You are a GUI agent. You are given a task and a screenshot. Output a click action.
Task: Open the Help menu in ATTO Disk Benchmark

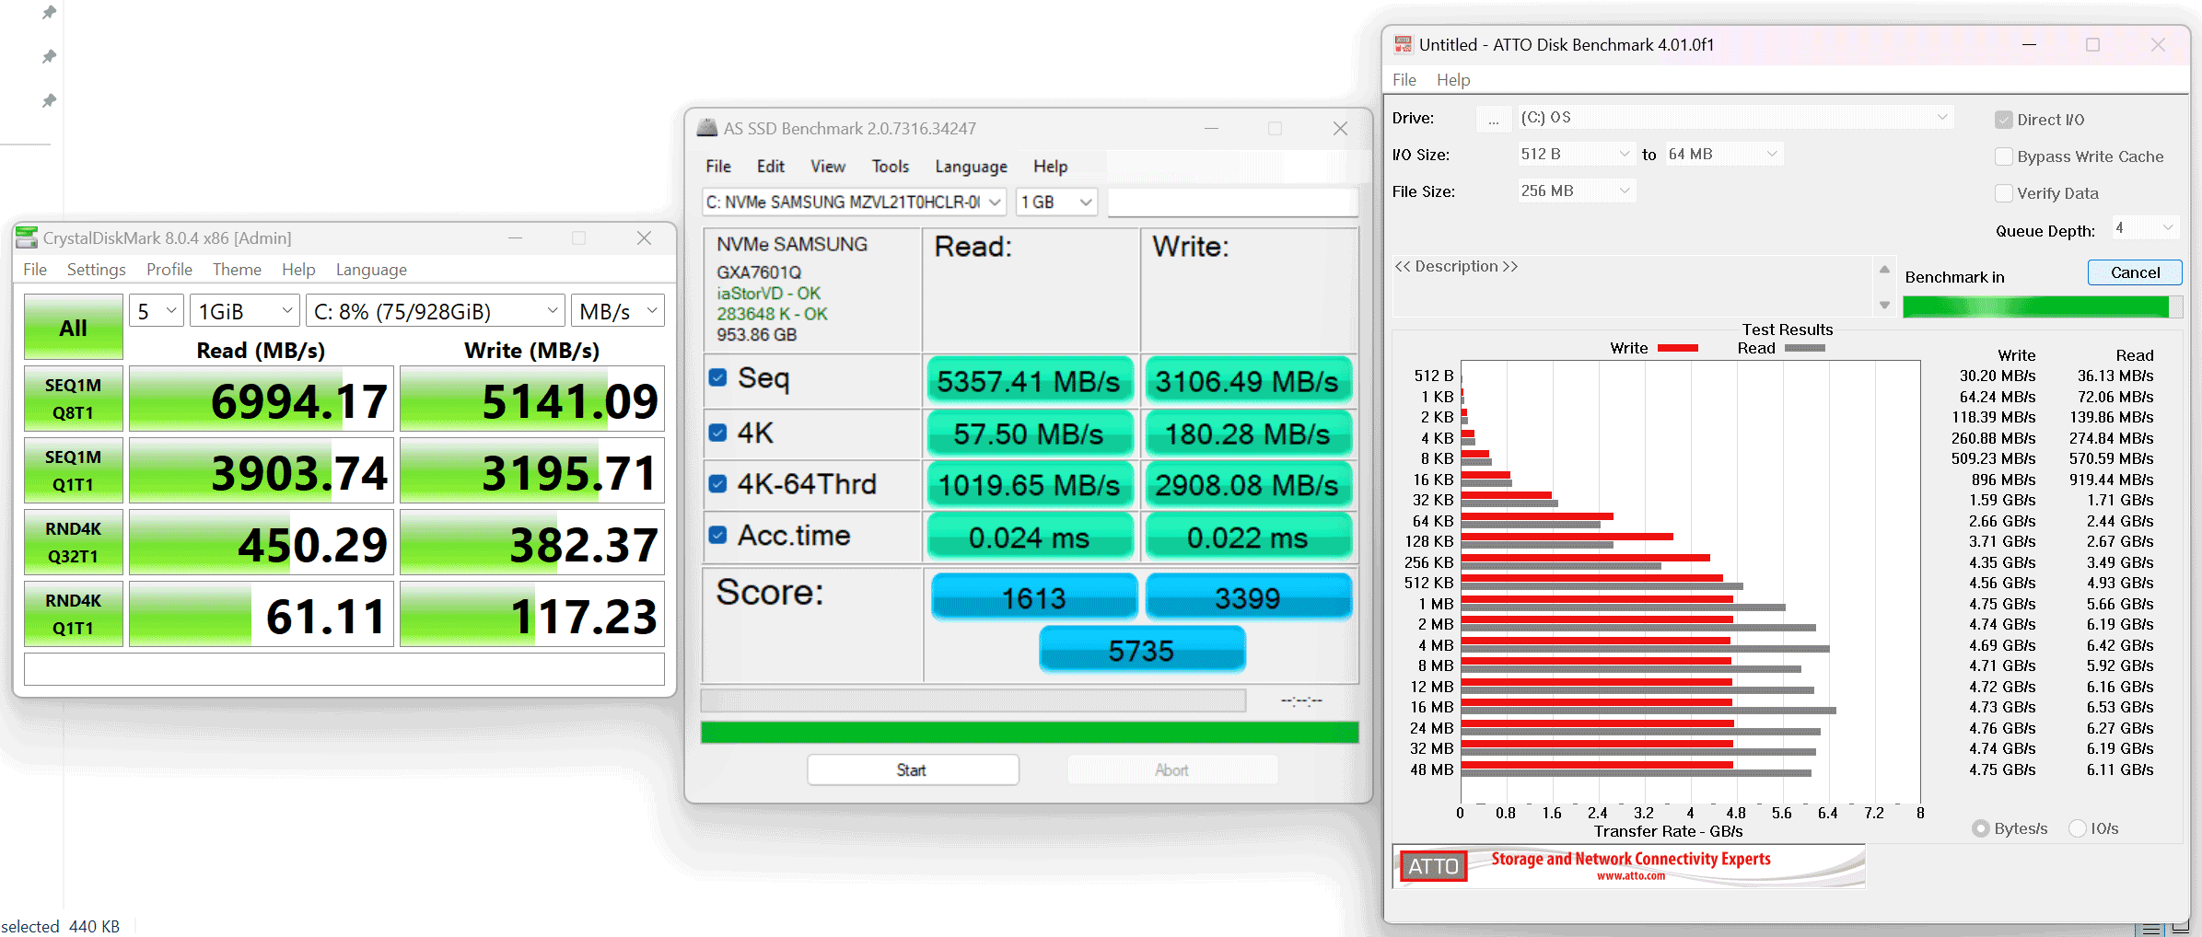(x=1452, y=80)
